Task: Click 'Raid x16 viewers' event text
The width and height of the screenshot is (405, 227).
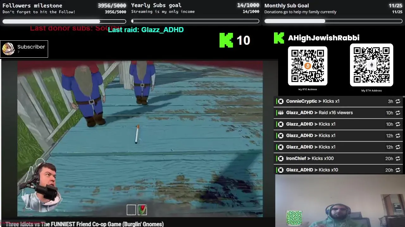Action: pyautogui.click(x=336, y=113)
